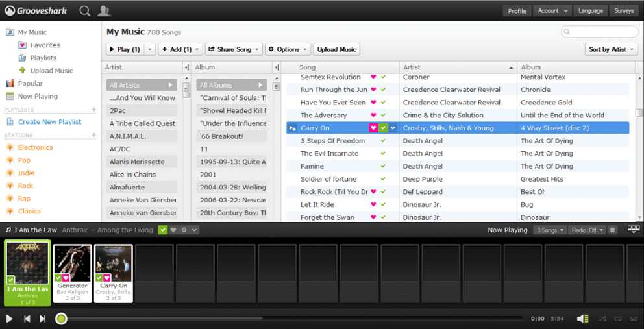
Task: Open Favorites in the sidebar
Action: (45, 45)
